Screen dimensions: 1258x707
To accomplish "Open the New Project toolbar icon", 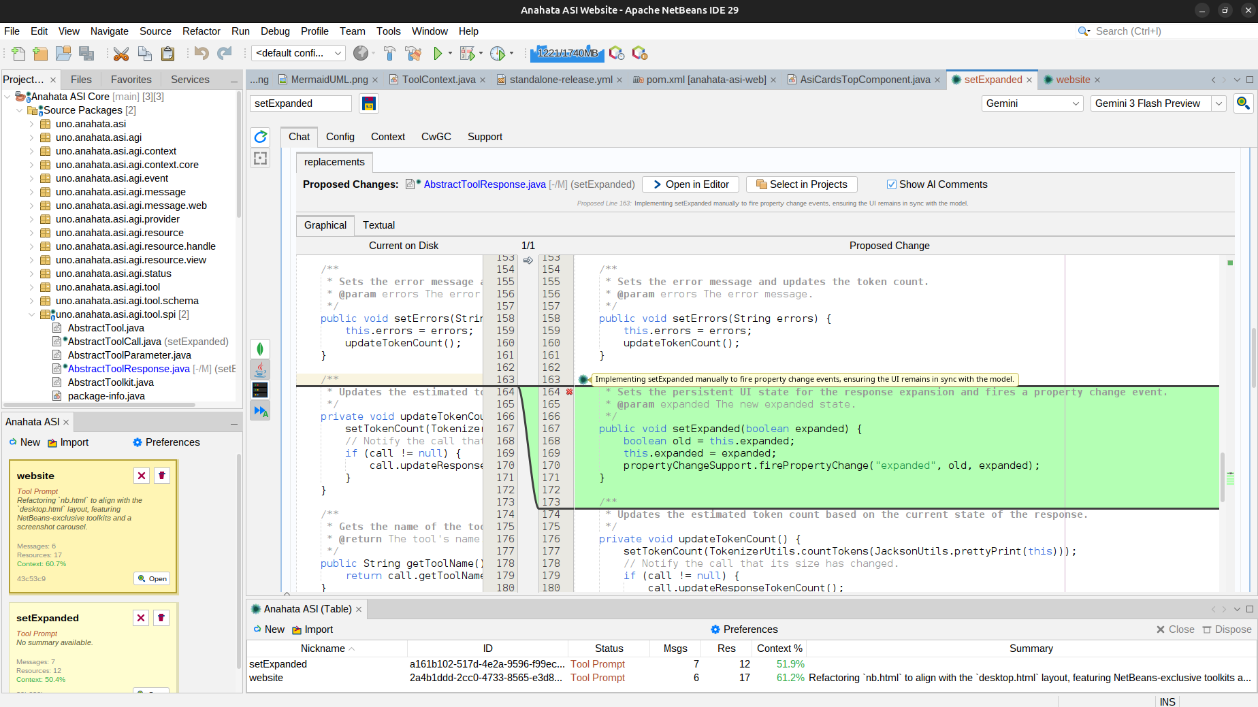I will 40,53.
